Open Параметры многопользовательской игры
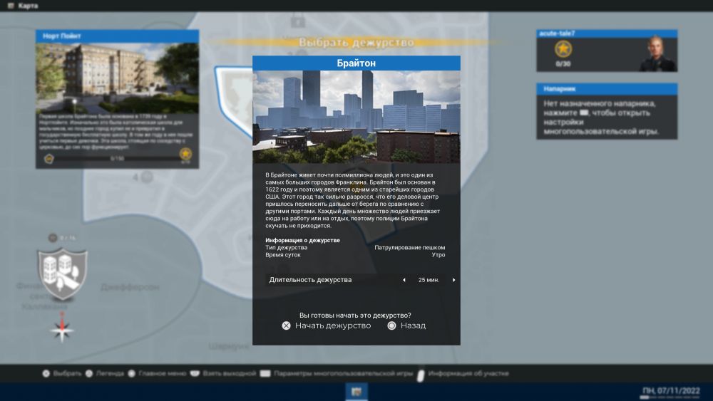The image size is (713, 401). pos(342,373)
